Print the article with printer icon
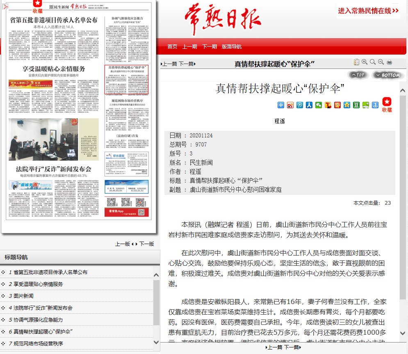Image resolution: width=408 pixels, height=354 pixels. [x=389, y=62]
